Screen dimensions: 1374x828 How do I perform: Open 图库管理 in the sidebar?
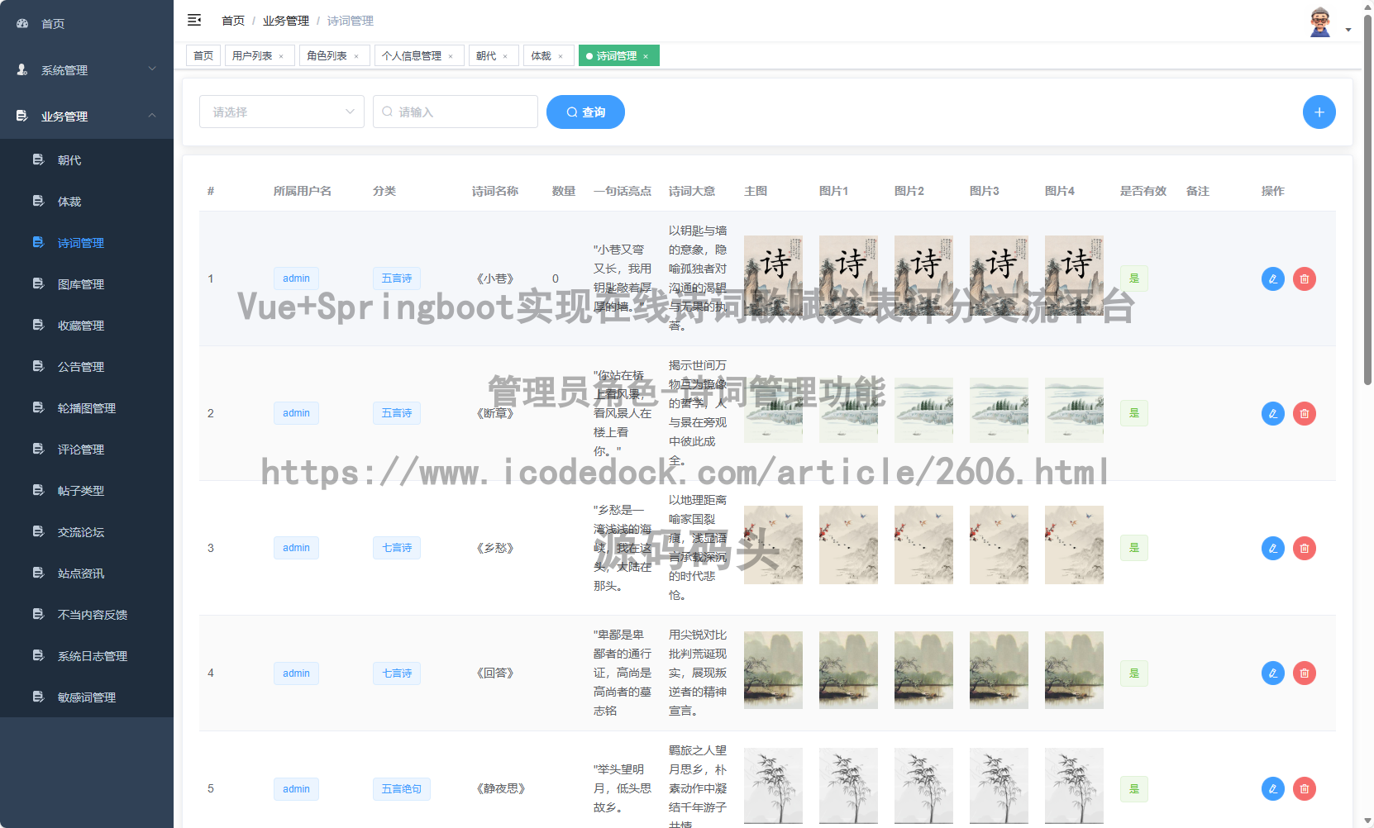point(80,283)
